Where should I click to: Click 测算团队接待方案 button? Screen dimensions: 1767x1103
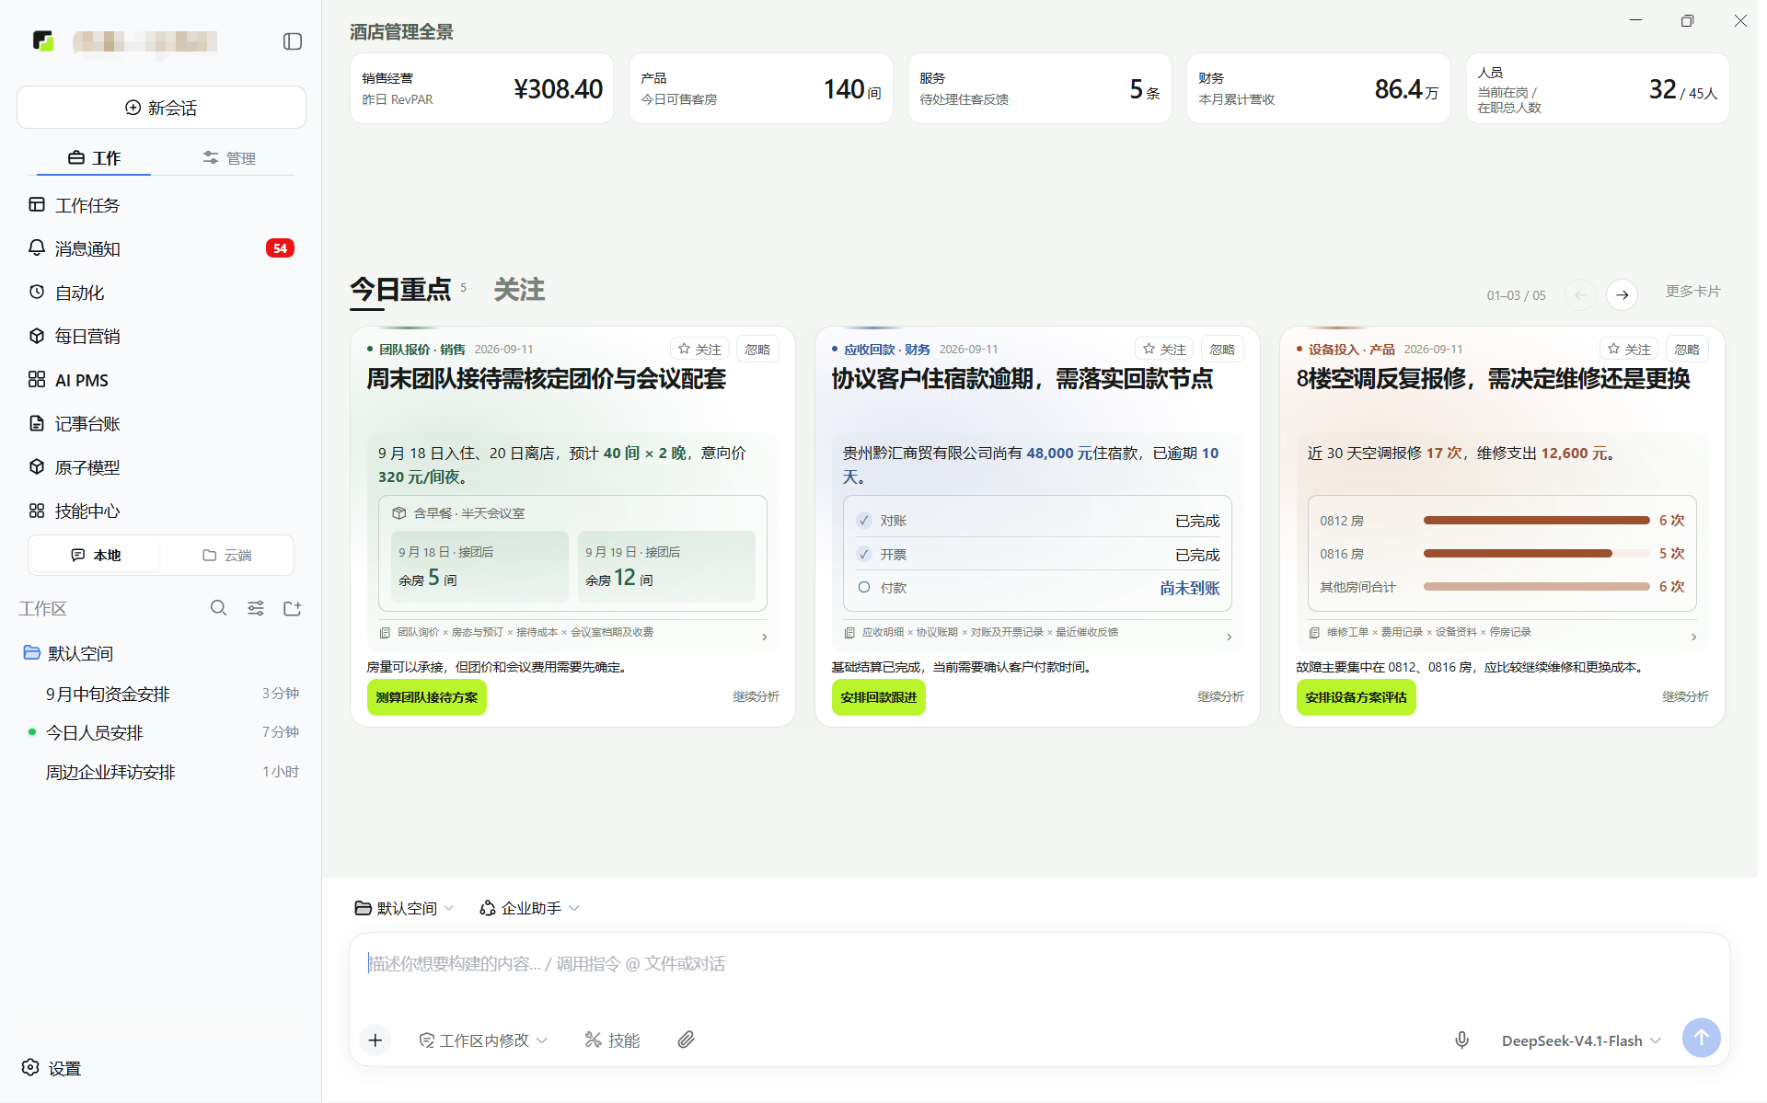click(427, 697)
